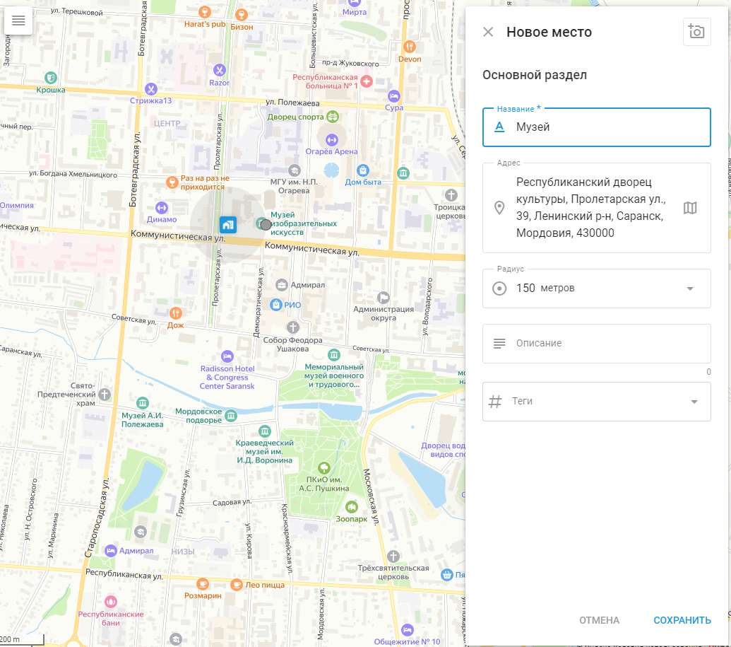Select the Дворец спорта icon

coord(333,117)
